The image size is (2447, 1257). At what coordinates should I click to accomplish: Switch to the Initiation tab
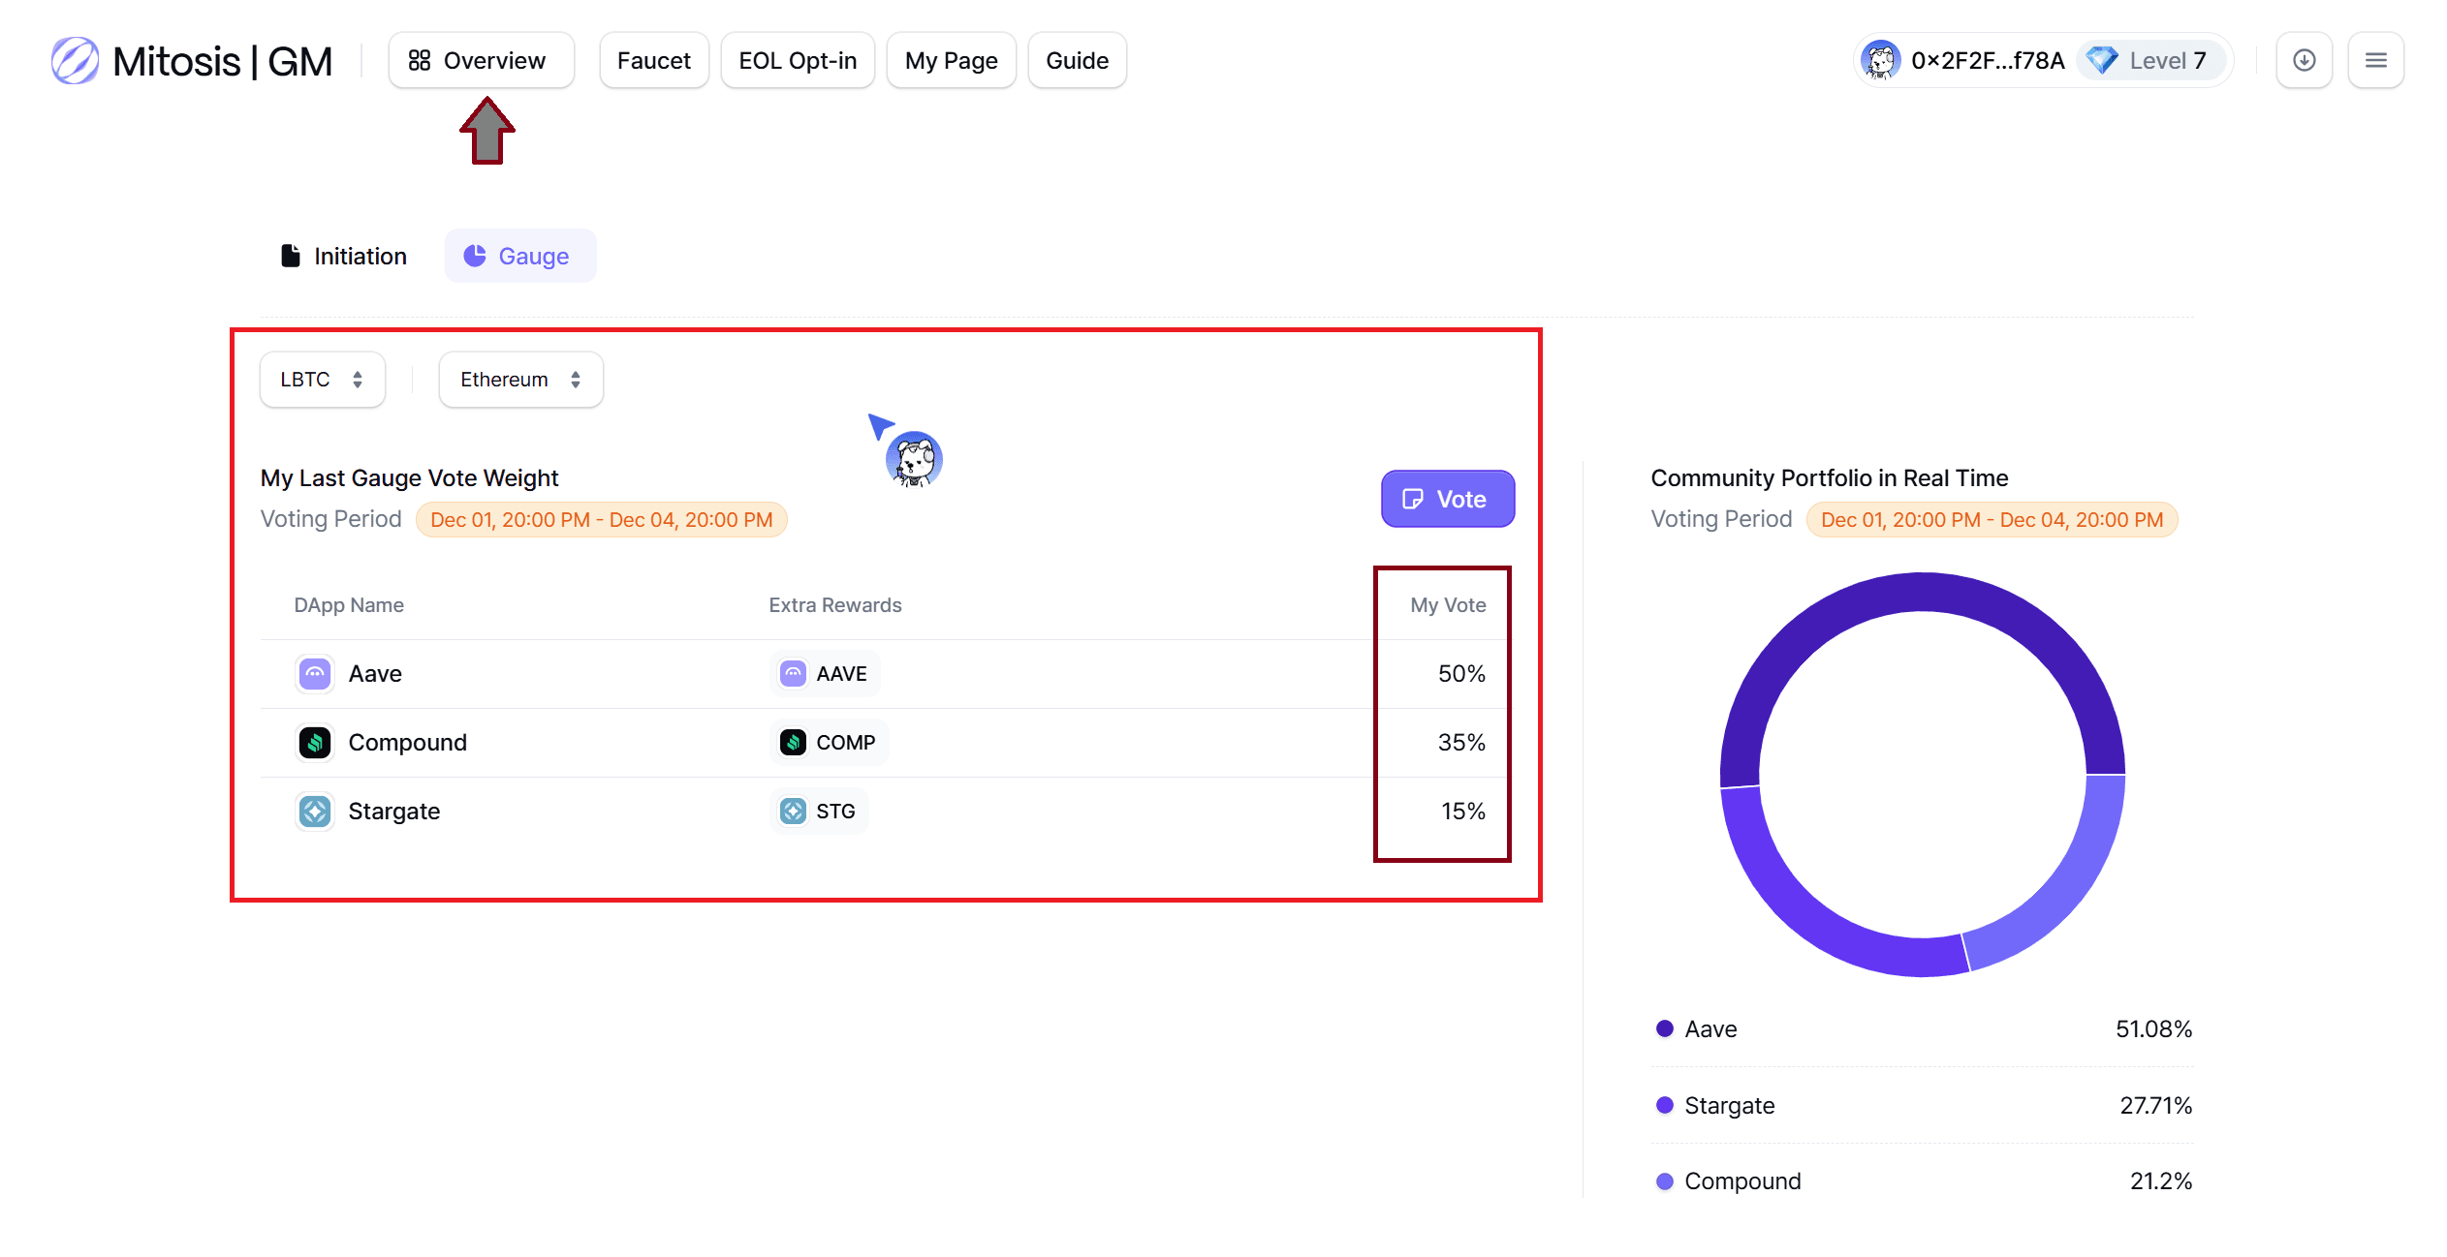click(344, 256)
